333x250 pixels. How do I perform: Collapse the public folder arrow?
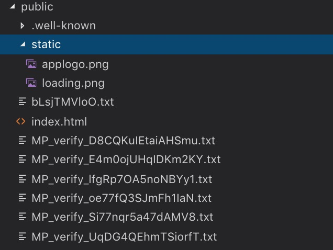pos(13,7)
